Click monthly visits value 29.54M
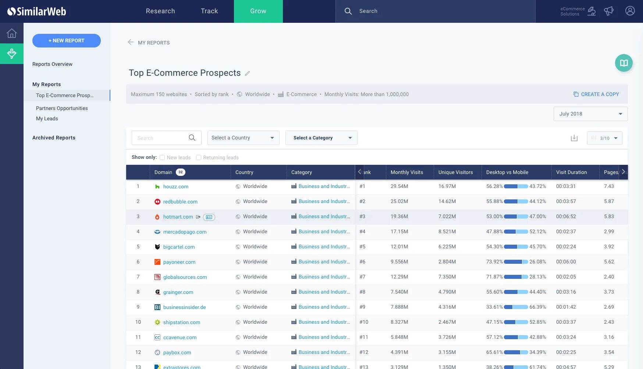The width and height of the screenshot is (643, 369). [x=399, y=187]
